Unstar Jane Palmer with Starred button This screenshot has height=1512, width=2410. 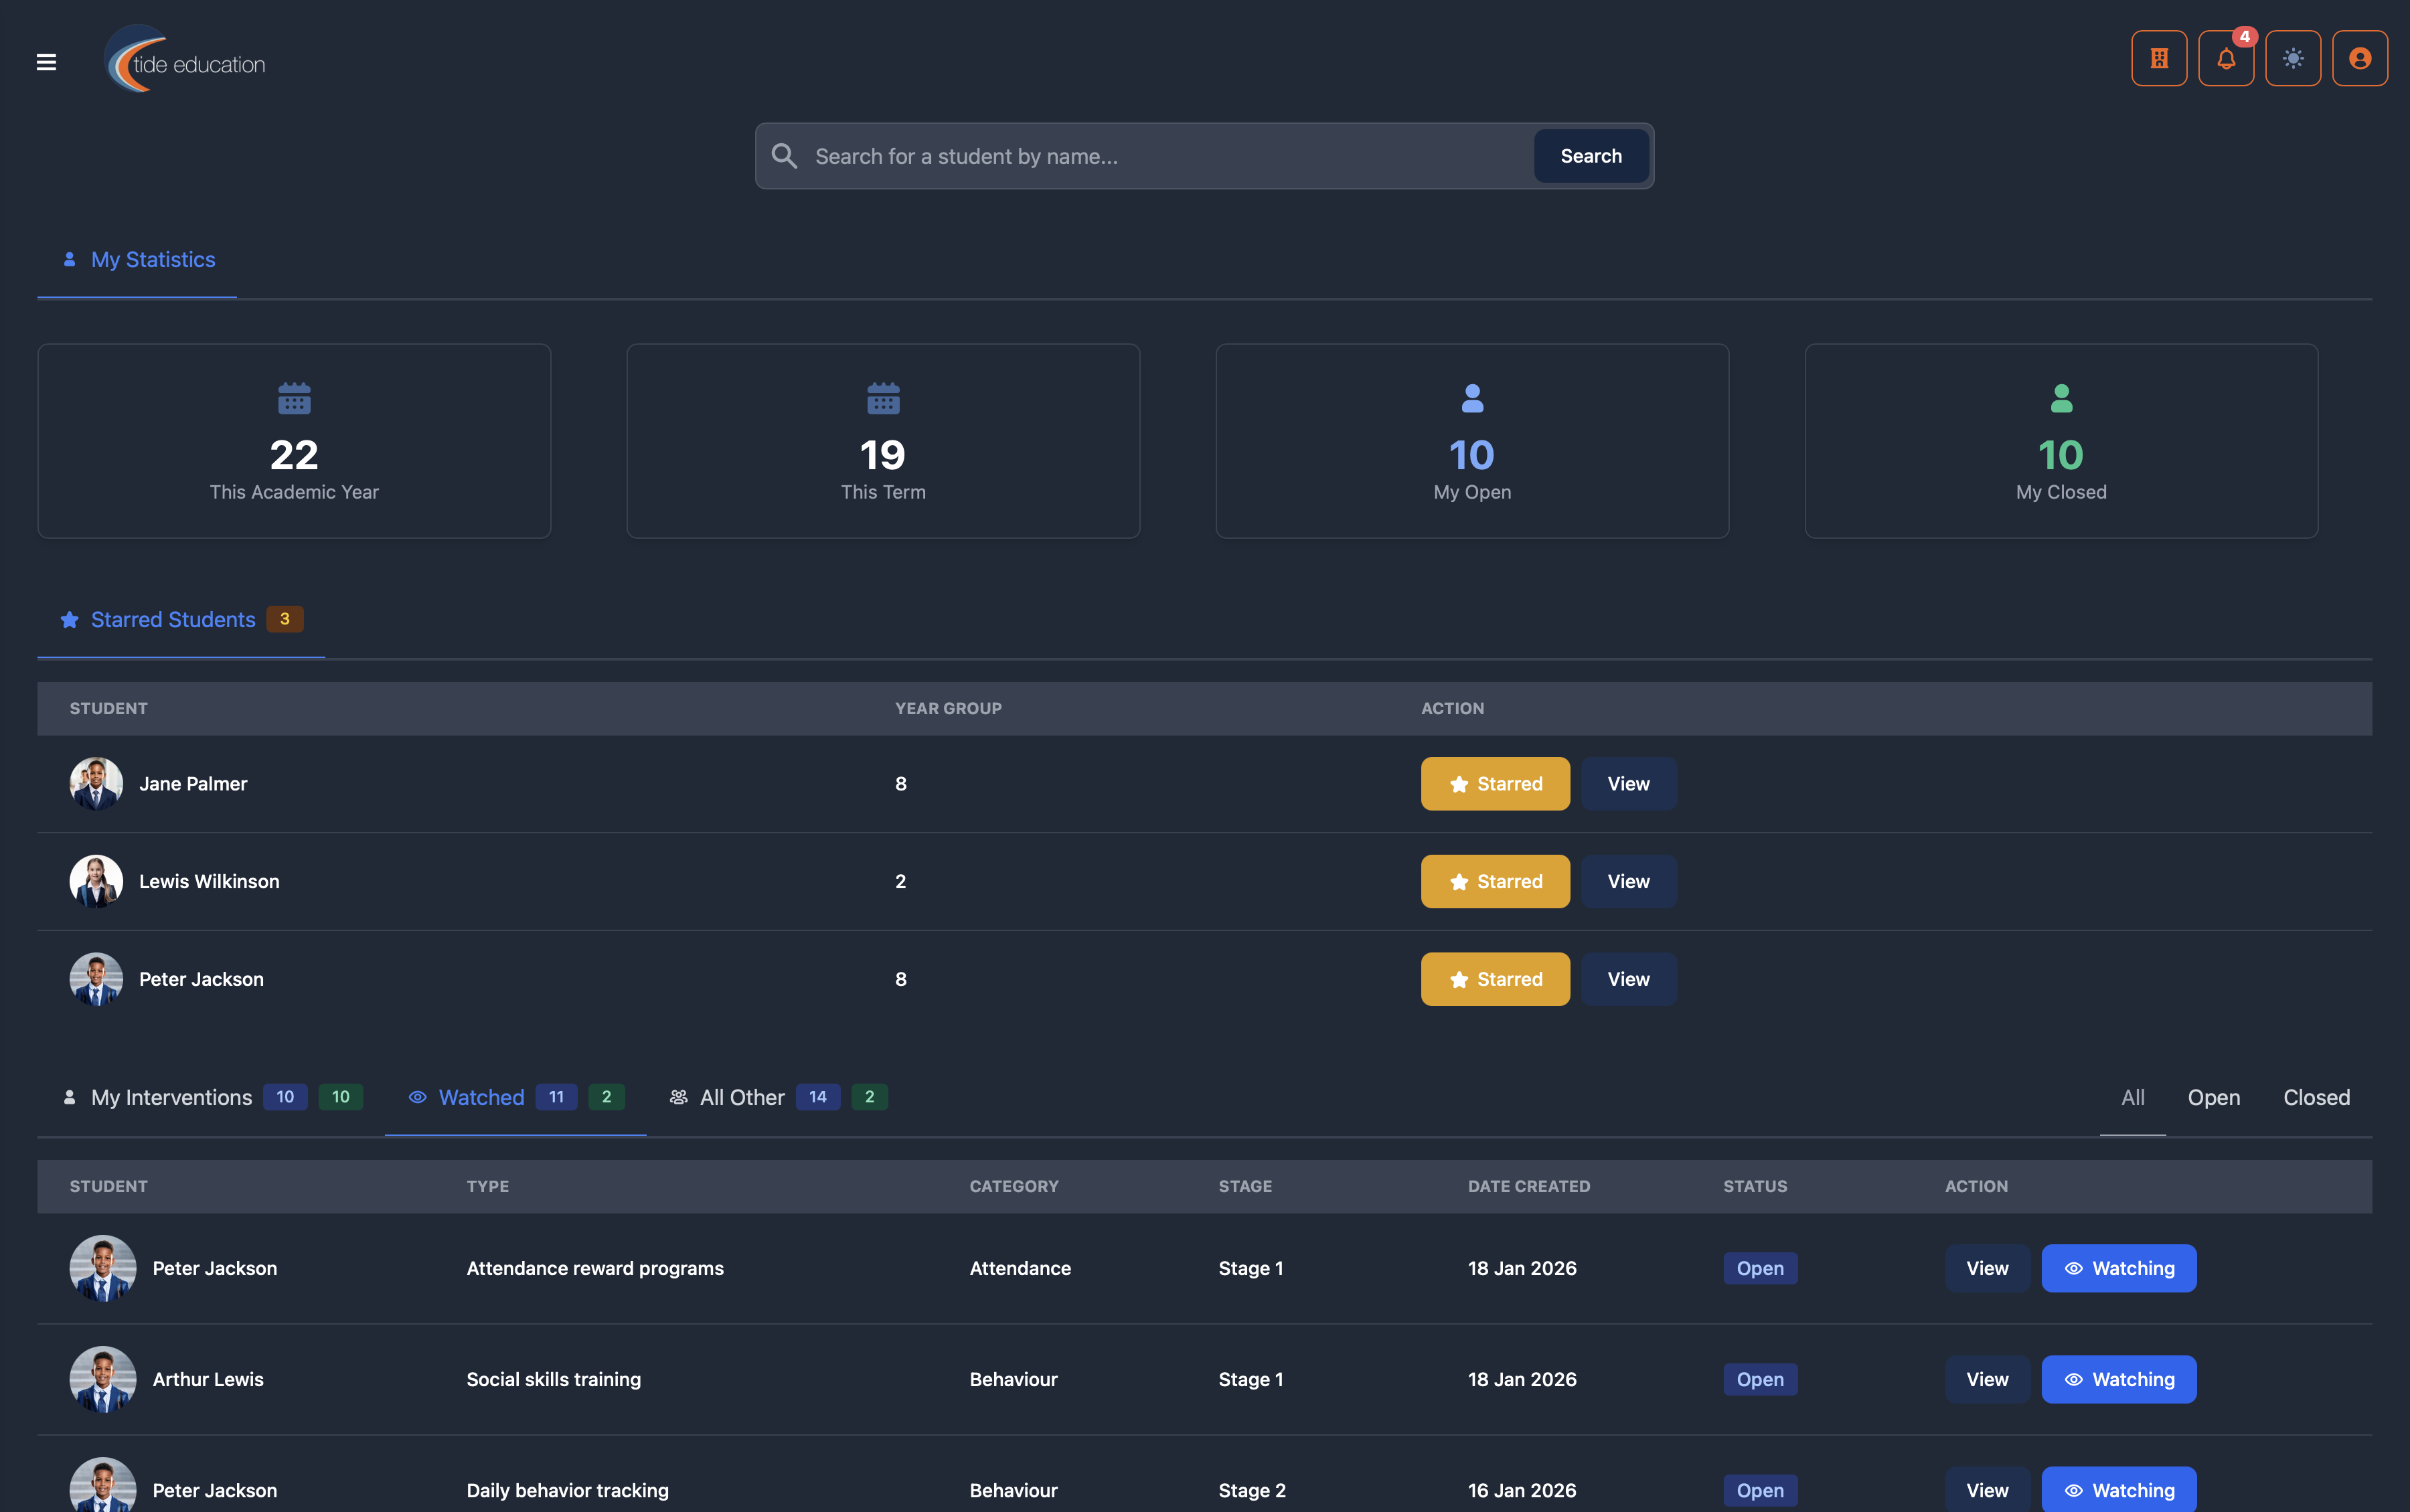[1495, 784]
